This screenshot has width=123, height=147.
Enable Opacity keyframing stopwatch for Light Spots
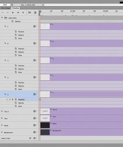point(12,21)
